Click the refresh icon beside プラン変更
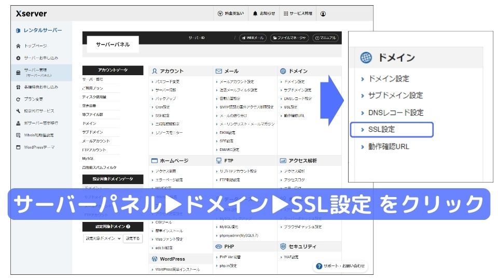The height and width of the screenshot is (280, 498). point(18,100)
